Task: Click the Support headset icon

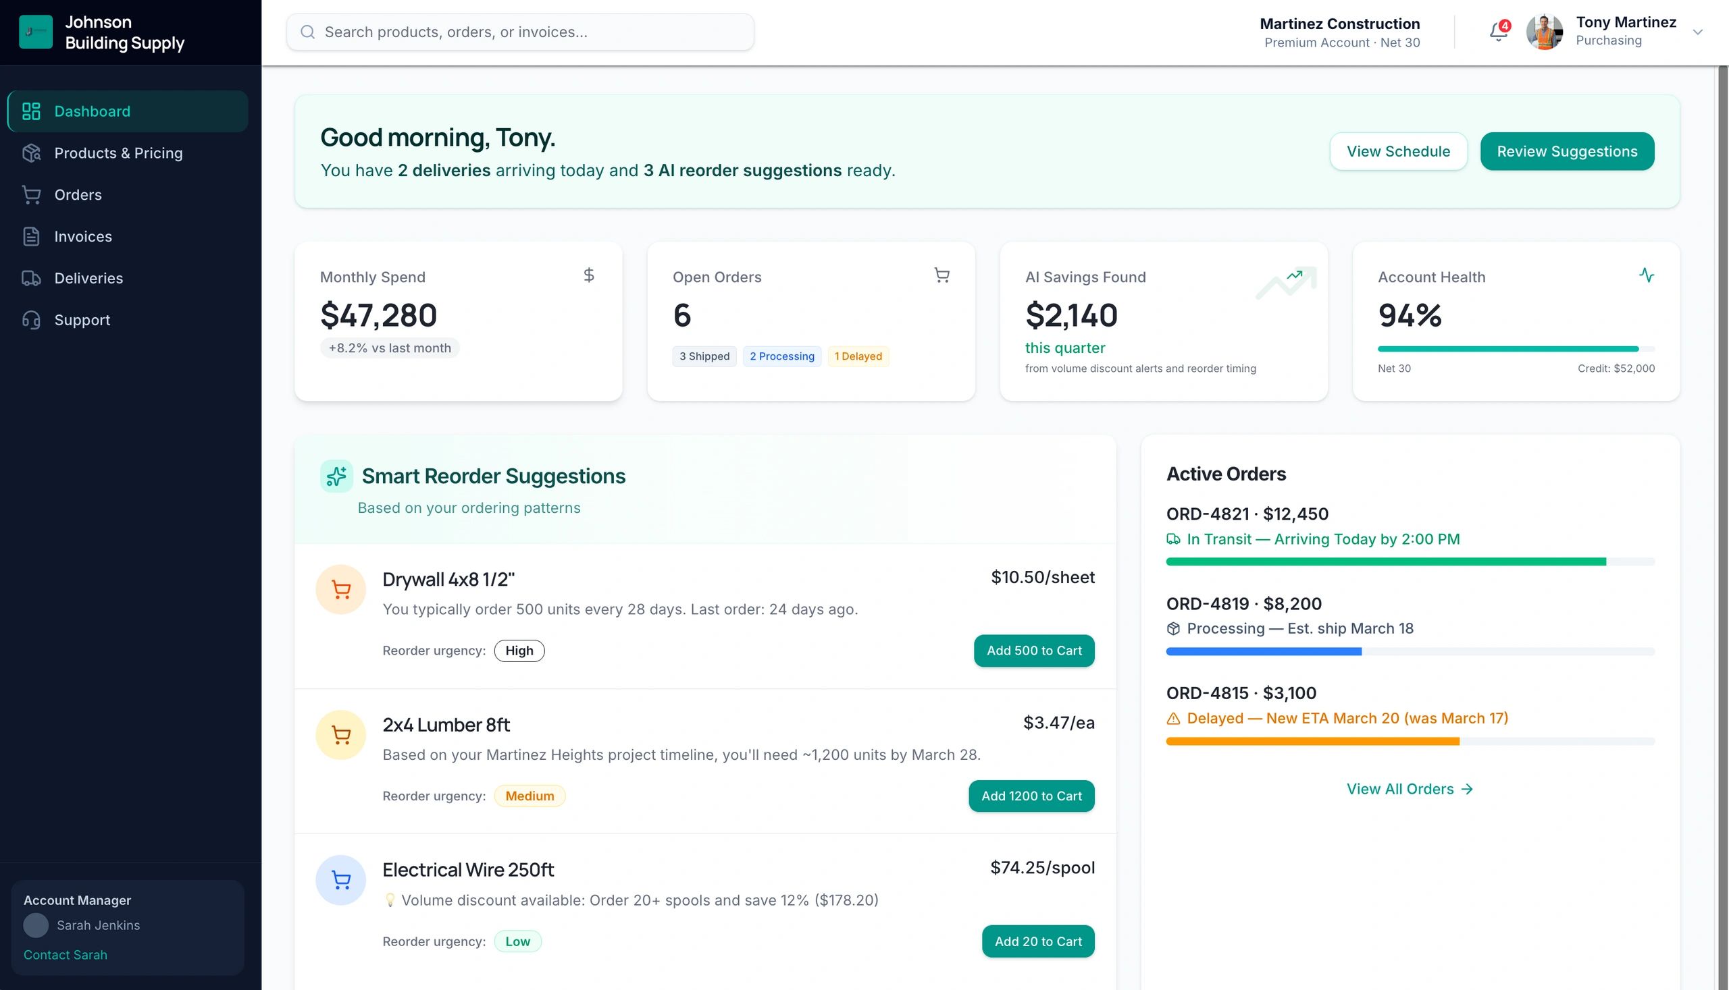Action: tap(31, 320)
